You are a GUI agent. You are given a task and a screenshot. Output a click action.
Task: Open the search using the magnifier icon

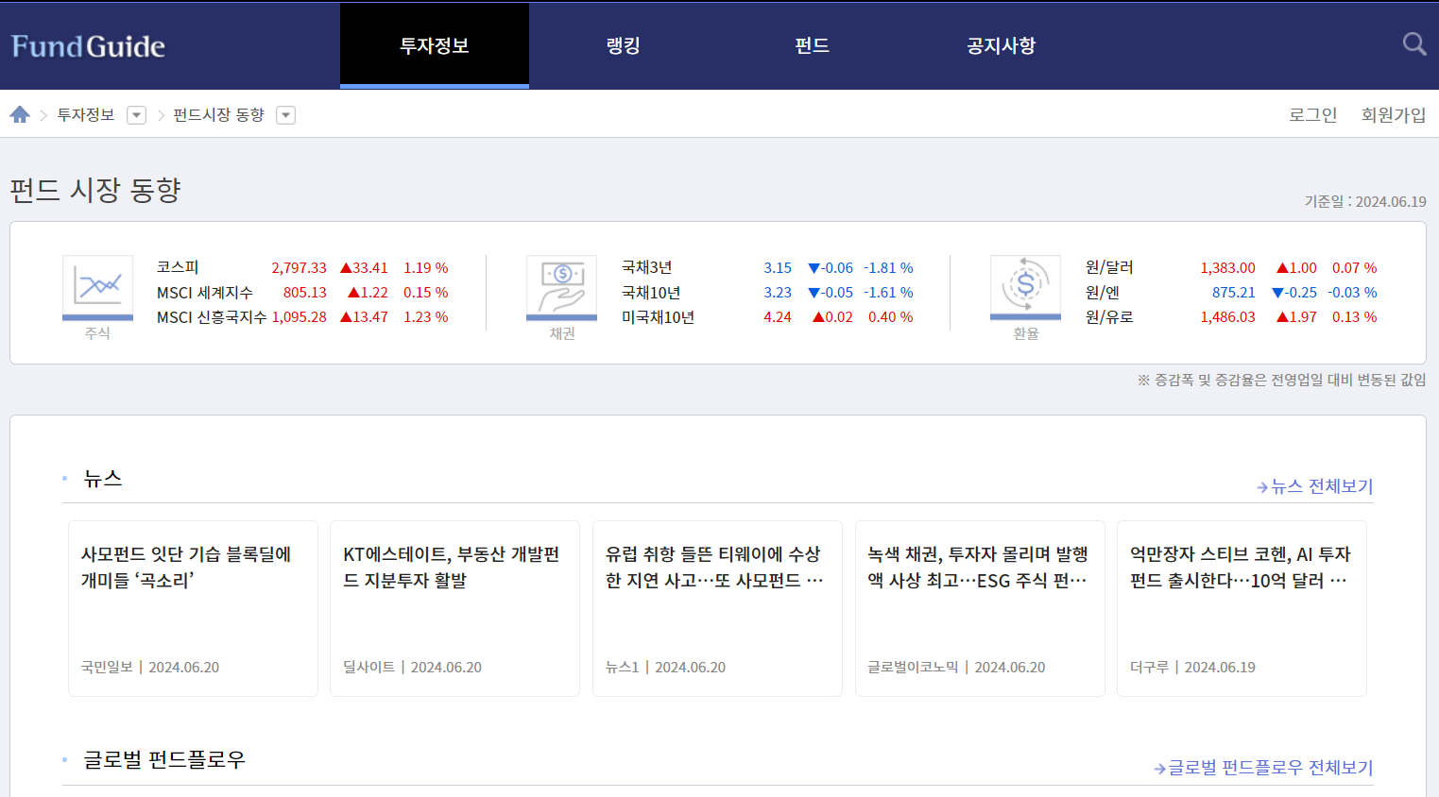coord(1413,43)
